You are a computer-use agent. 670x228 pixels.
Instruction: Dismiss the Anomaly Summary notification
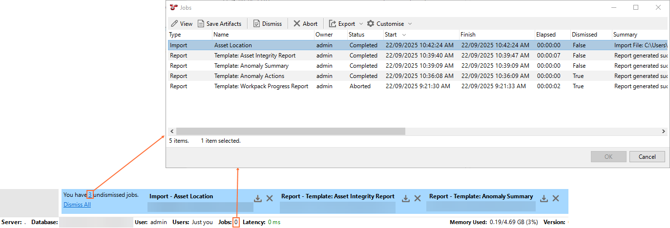coord(556,198)
